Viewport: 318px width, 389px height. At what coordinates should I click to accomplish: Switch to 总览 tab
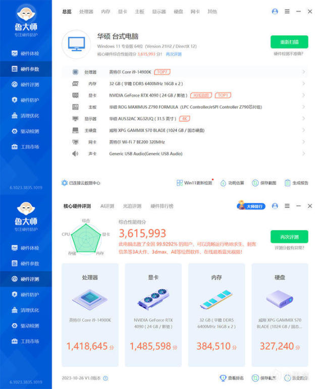(x=67, y=12)
